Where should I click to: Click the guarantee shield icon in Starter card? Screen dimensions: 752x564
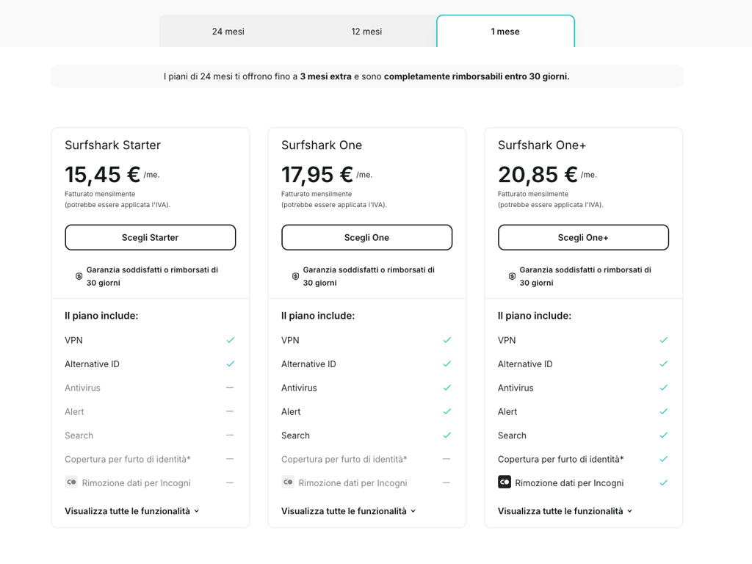click(79, 276)
